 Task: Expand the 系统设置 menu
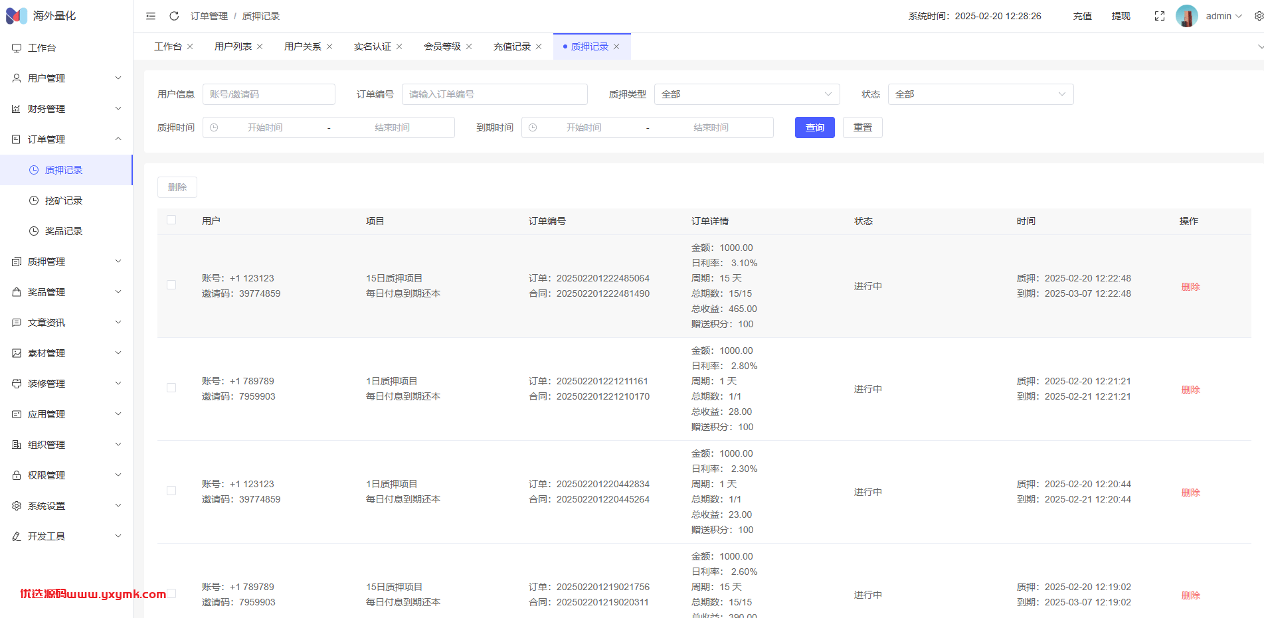click(x=66, y=506)
